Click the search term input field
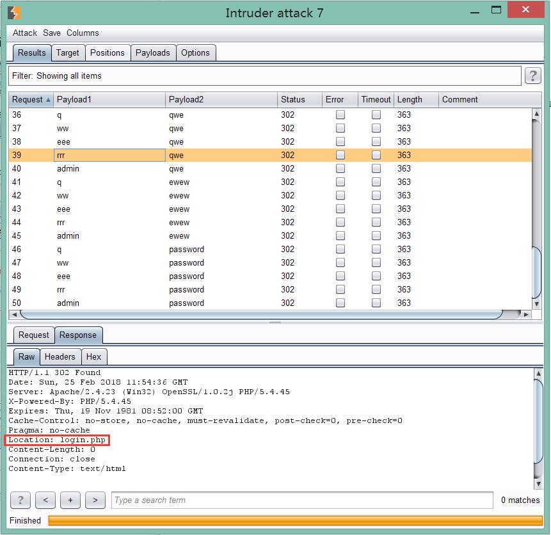The width and height of the screenshot is (551, 535). [302, 500]
